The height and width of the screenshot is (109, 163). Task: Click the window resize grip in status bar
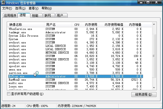pyautogui.click(x=161, y=107)
